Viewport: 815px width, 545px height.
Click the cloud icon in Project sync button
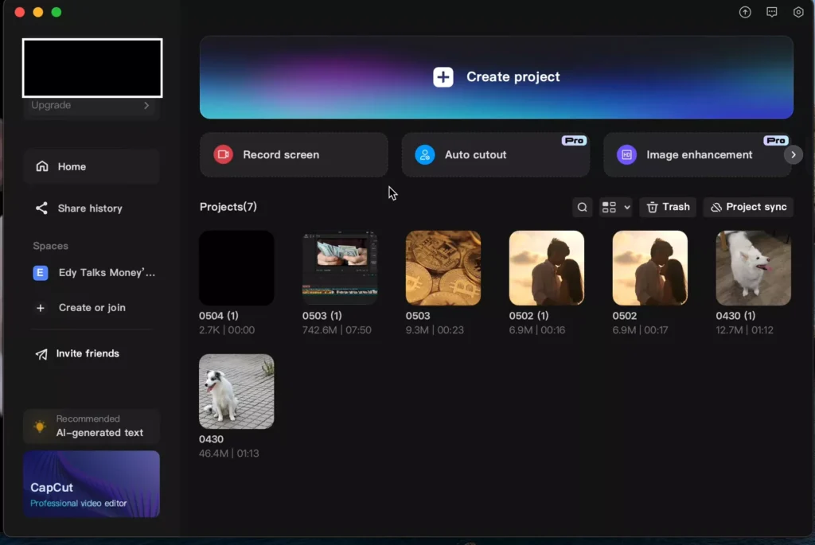716,208
